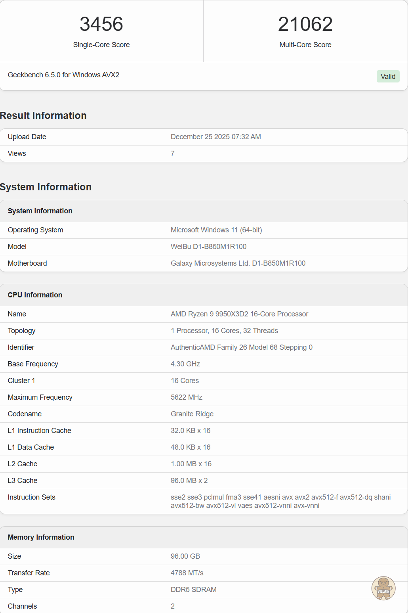The height and width of the screenshot is (613, 408).
Task: Click the gingerbread Villain watermark icon
Action: pos(383,588)
